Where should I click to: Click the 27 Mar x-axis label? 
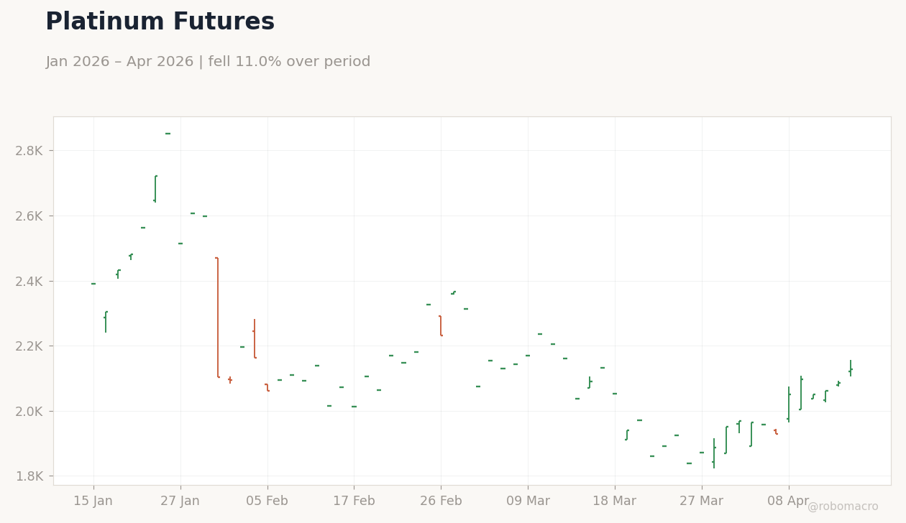[x=702, y=501]
